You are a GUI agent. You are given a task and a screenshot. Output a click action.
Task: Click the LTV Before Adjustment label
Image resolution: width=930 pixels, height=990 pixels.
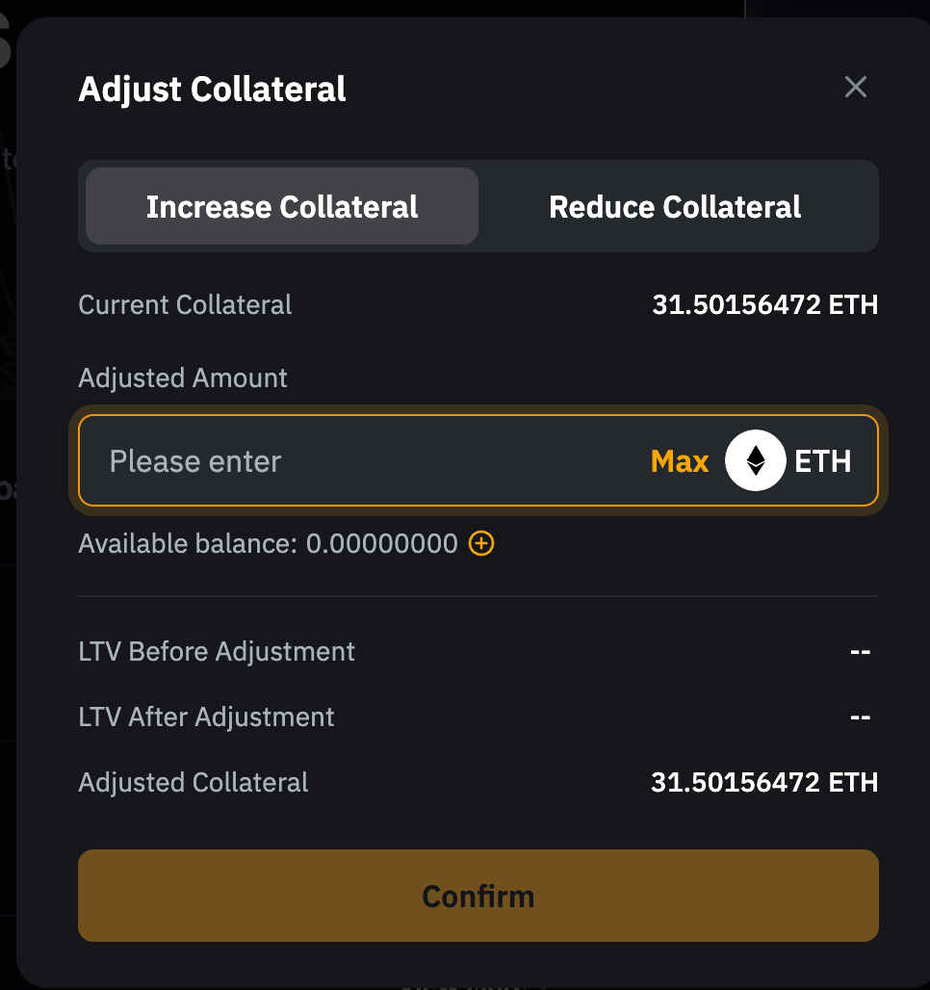[x=217, y=652]
